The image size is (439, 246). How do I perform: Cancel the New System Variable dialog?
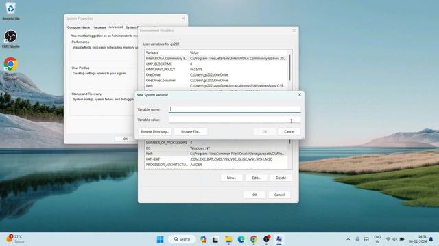[x=289, y=131]
